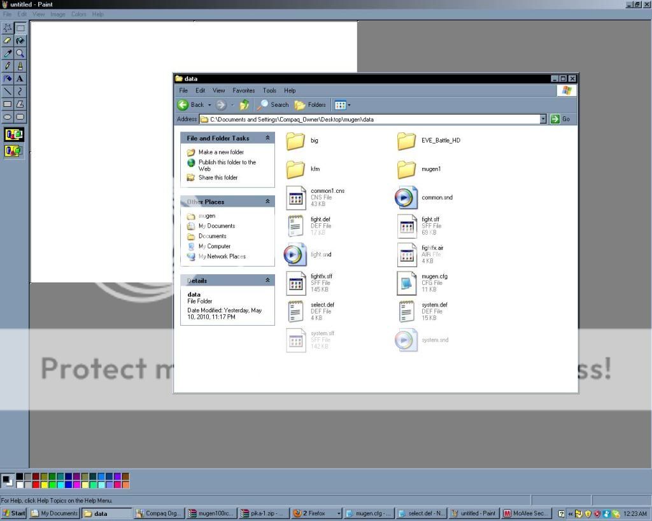
Task: Open the Favorites menu in Explorer
Action: pos(243,90)
